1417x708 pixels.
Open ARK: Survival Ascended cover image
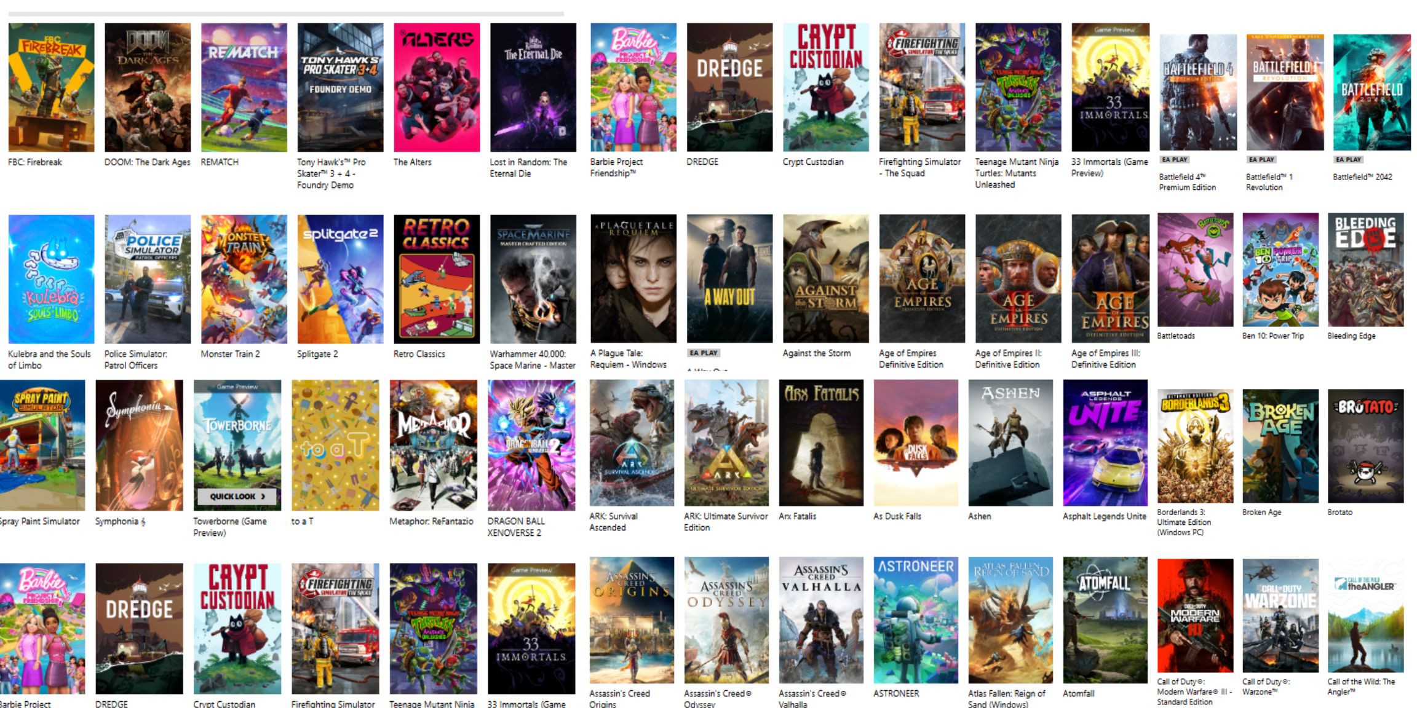coord(632,443)
